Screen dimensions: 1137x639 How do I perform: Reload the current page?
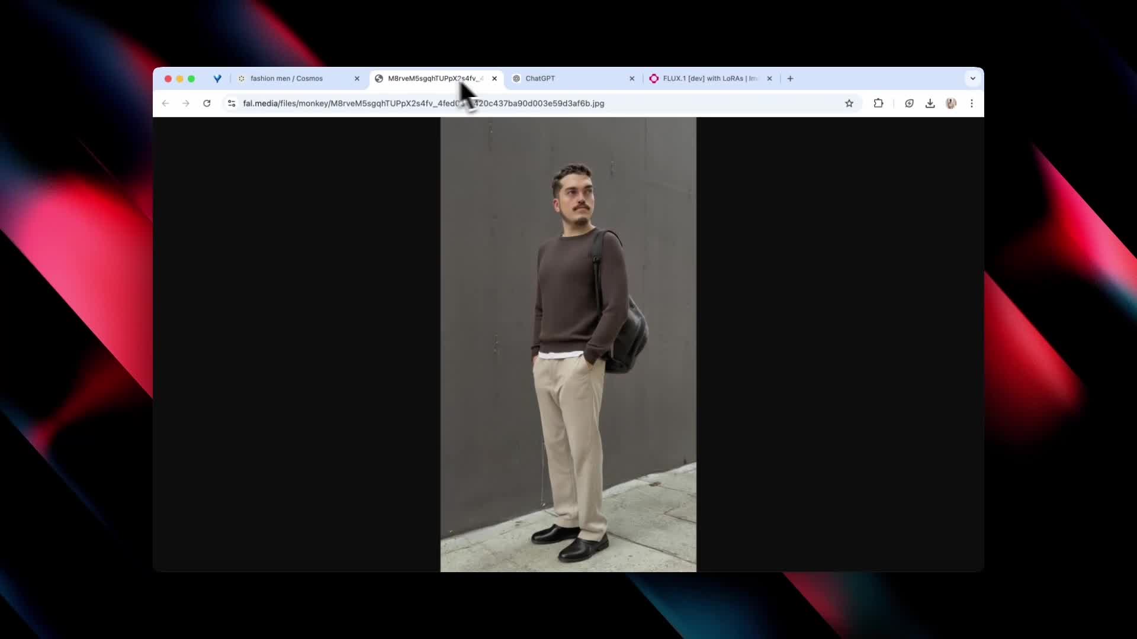point(207,104)
